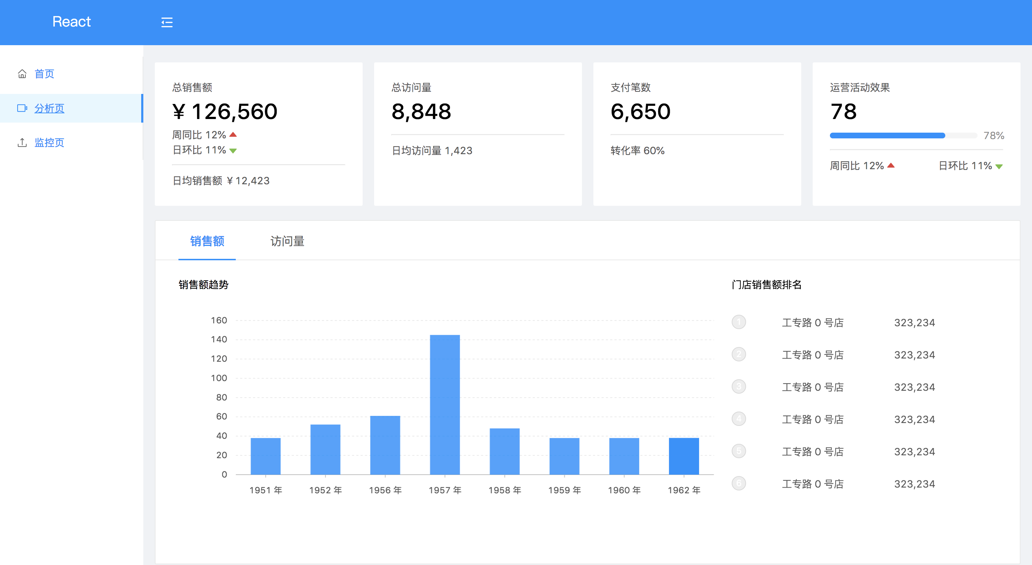Click the video icon beside 分析页
Screen dimensions: 1032x565
click(22, 108)
